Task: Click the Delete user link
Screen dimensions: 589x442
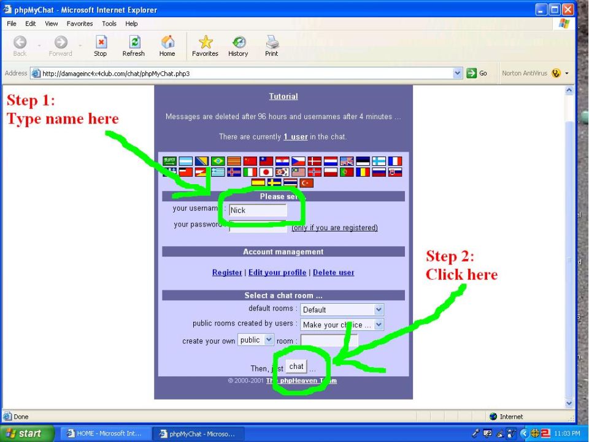Action: pos(334,273)
